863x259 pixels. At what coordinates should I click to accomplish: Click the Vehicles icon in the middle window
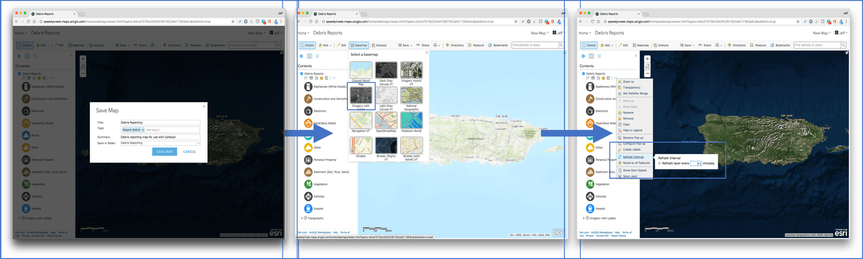[x=308, y=197]
